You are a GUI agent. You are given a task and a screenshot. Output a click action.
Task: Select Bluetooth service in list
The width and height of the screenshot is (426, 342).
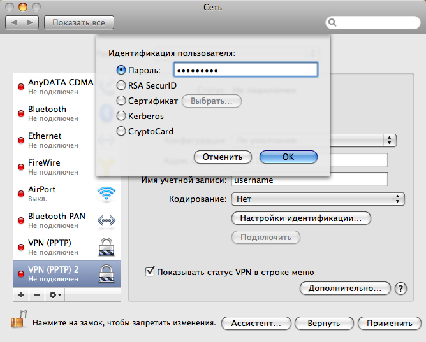55,113
